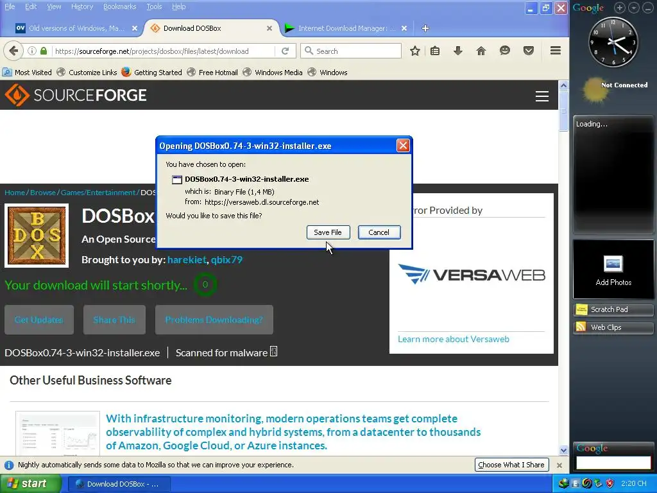Click the page scrollbar down arrow
The width and height of the screenshot is (657, 493).
click(563, 451)
